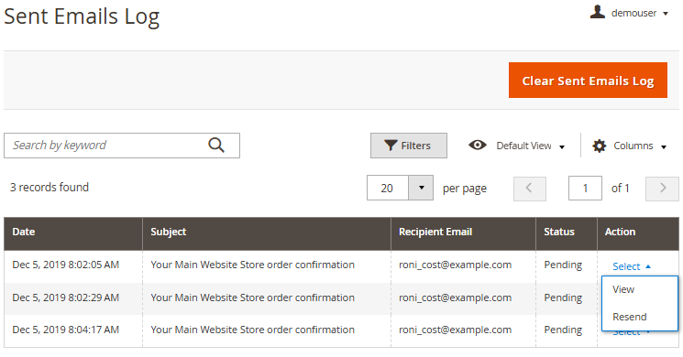The height and width of the screenshot is (357, 683).
Task: Click the current page number field
Action: (x=585, y=189)
